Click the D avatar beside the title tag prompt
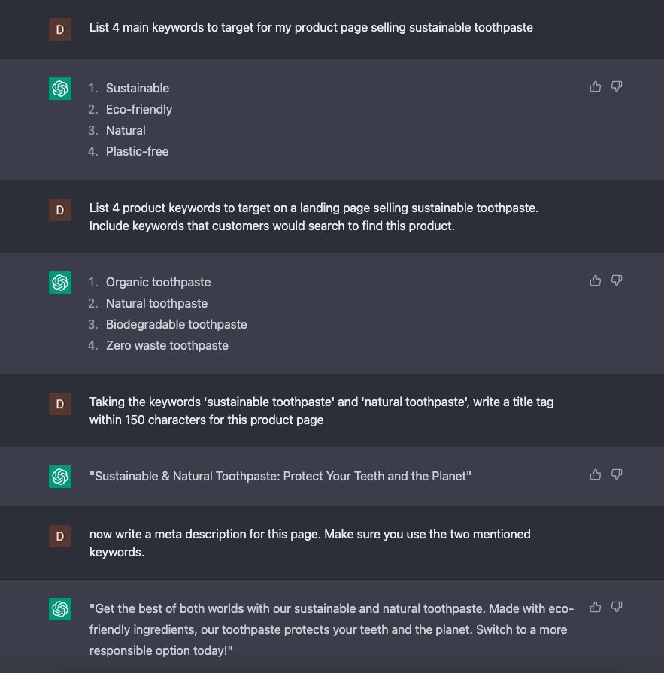This screenshot has height=673, width=664. (x=59, y=403)
